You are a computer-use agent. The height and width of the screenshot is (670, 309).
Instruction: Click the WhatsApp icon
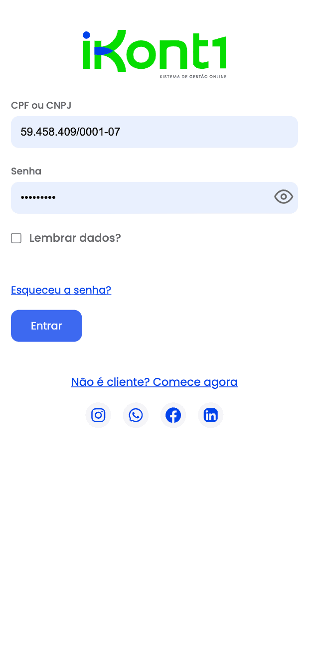(136, 415)
